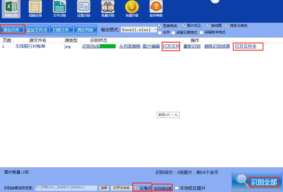Disable the 域名为表名 checkbox
The image size is (283, 192).
[227, 26]
